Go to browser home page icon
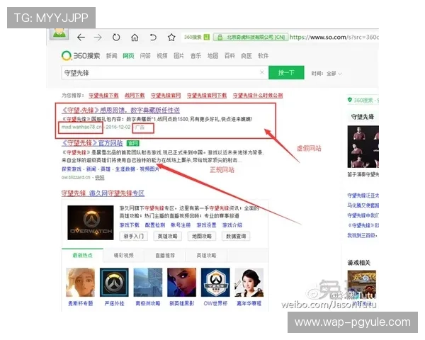Image resolution: width=425 pixels, height=340 pixels. tap(135, 37)
